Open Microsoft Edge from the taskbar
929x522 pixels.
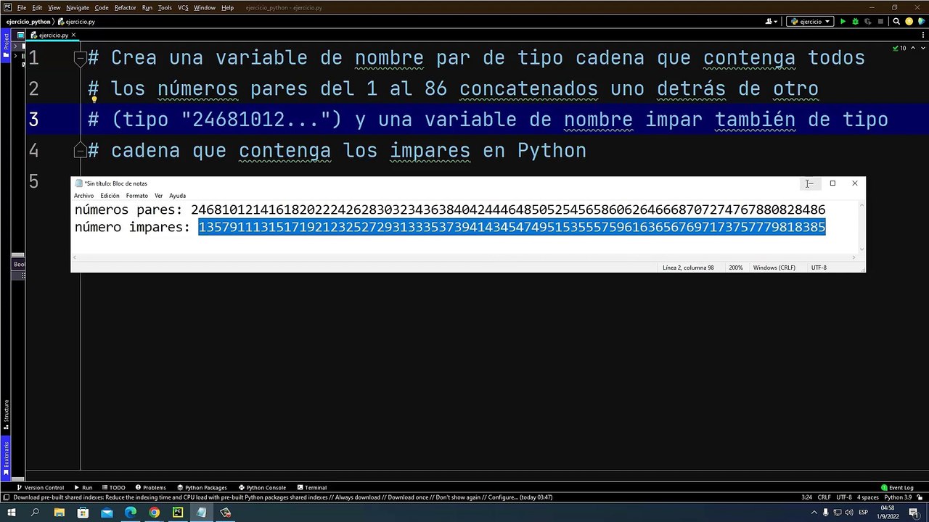pyautogui.click(x=131, y=513)
